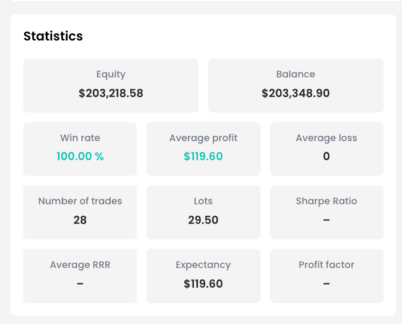Click the $203,218.58 equity value
Image resolution: width=402 pixels, height=324 pixels.
point(111,94)
